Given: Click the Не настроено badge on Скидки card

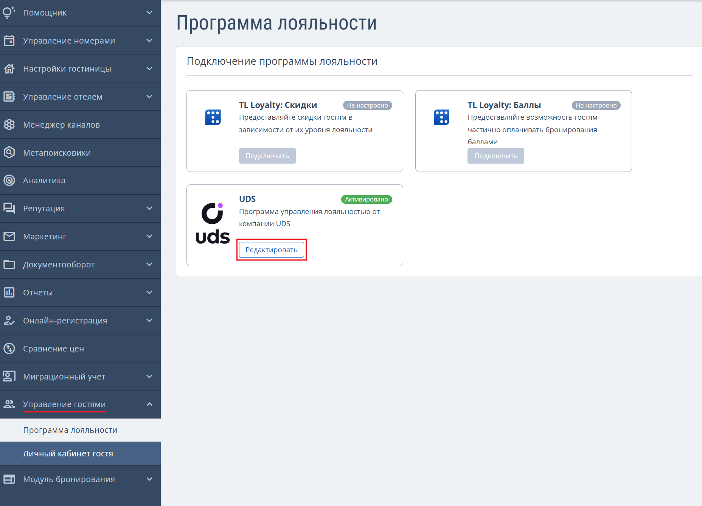Looking at the screenshot, I should point(368,105).
